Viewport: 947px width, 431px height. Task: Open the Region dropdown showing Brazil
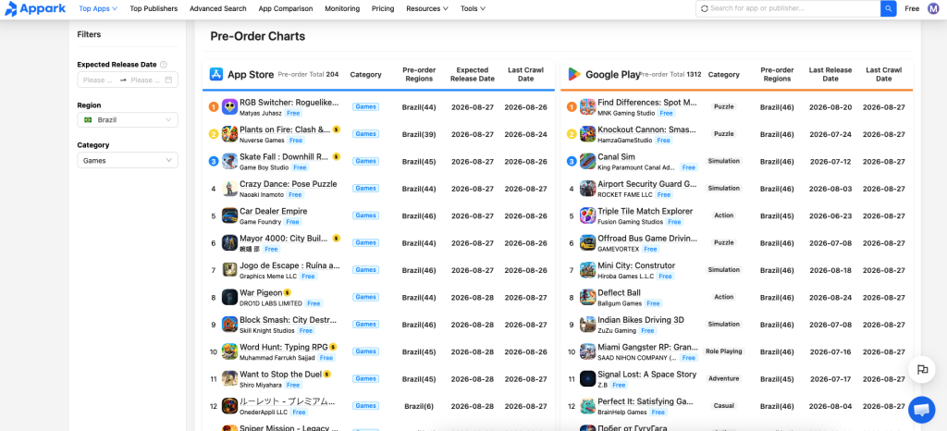click(x=128, y=120)
